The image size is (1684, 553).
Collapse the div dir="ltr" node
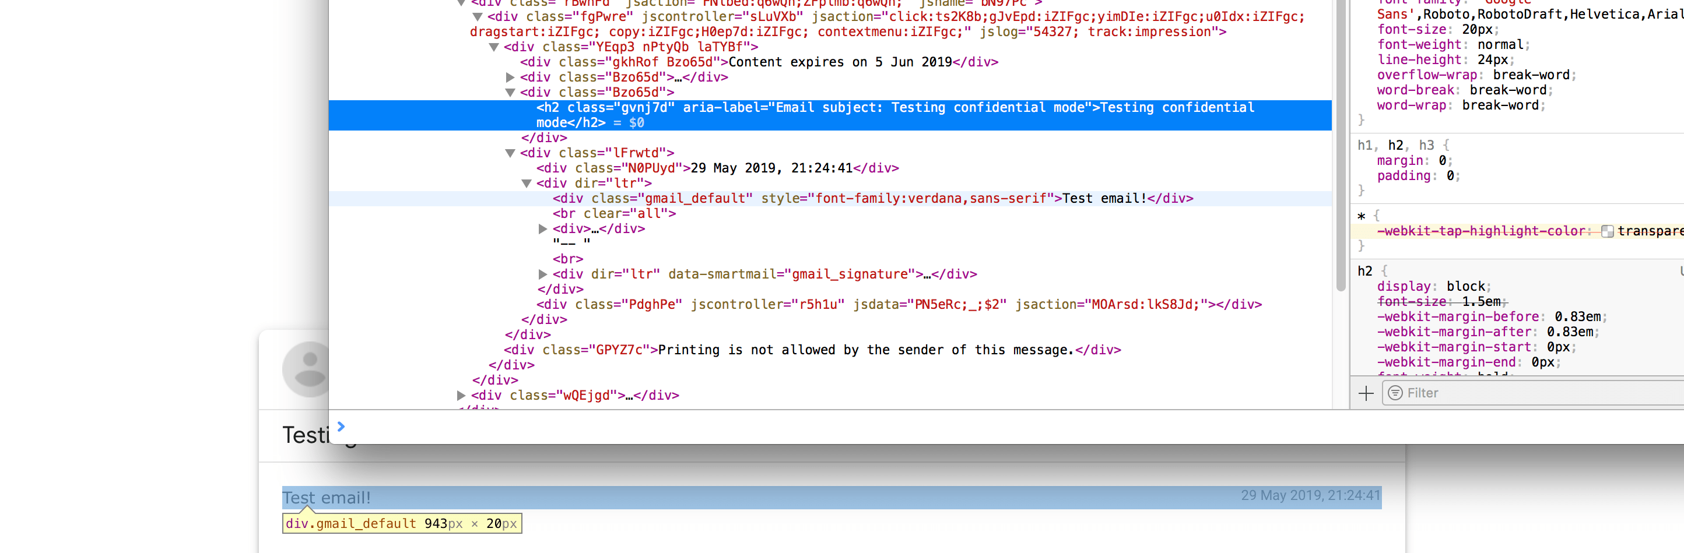[526, 184]
